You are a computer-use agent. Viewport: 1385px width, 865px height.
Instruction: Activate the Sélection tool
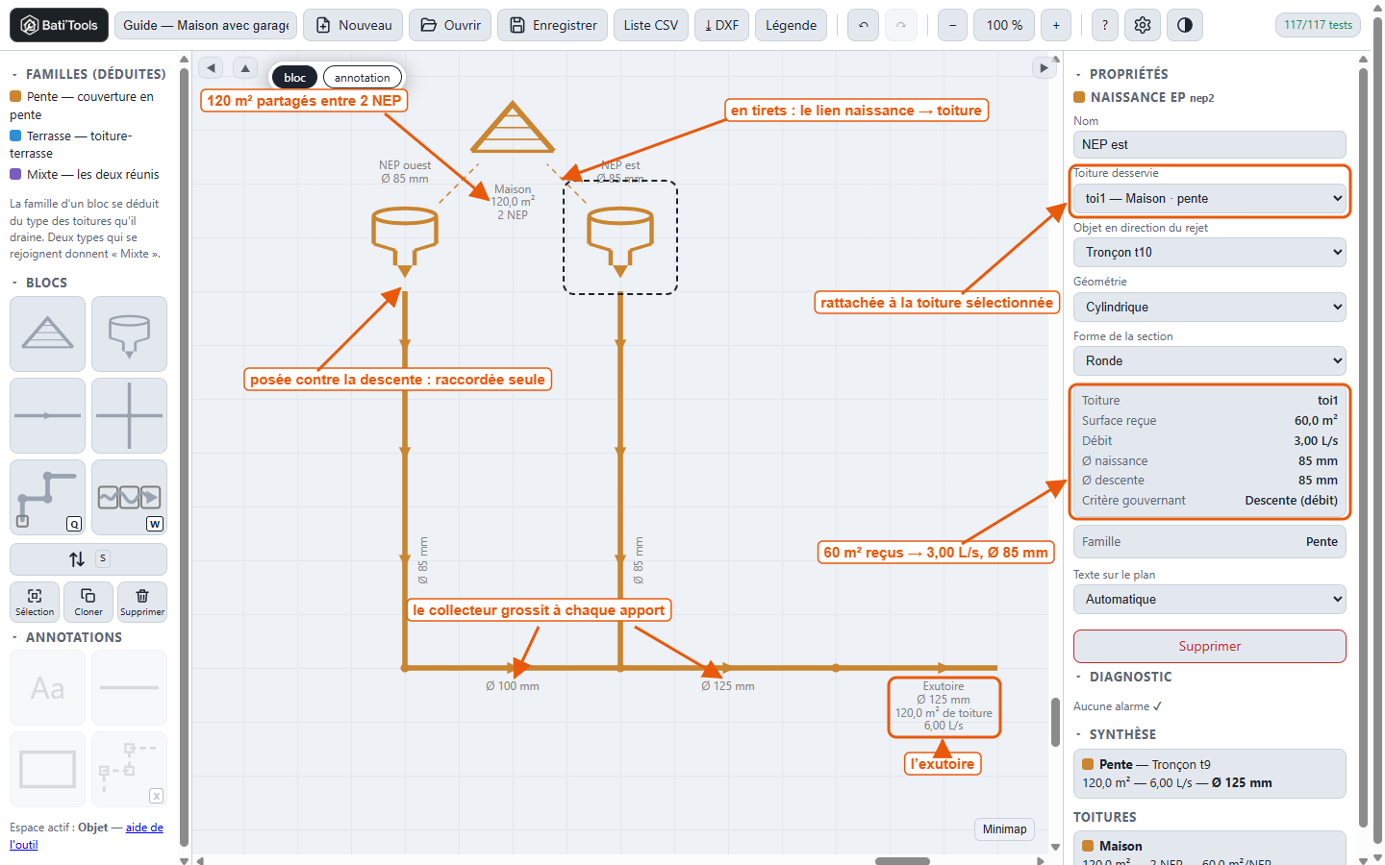click(35, 602)
